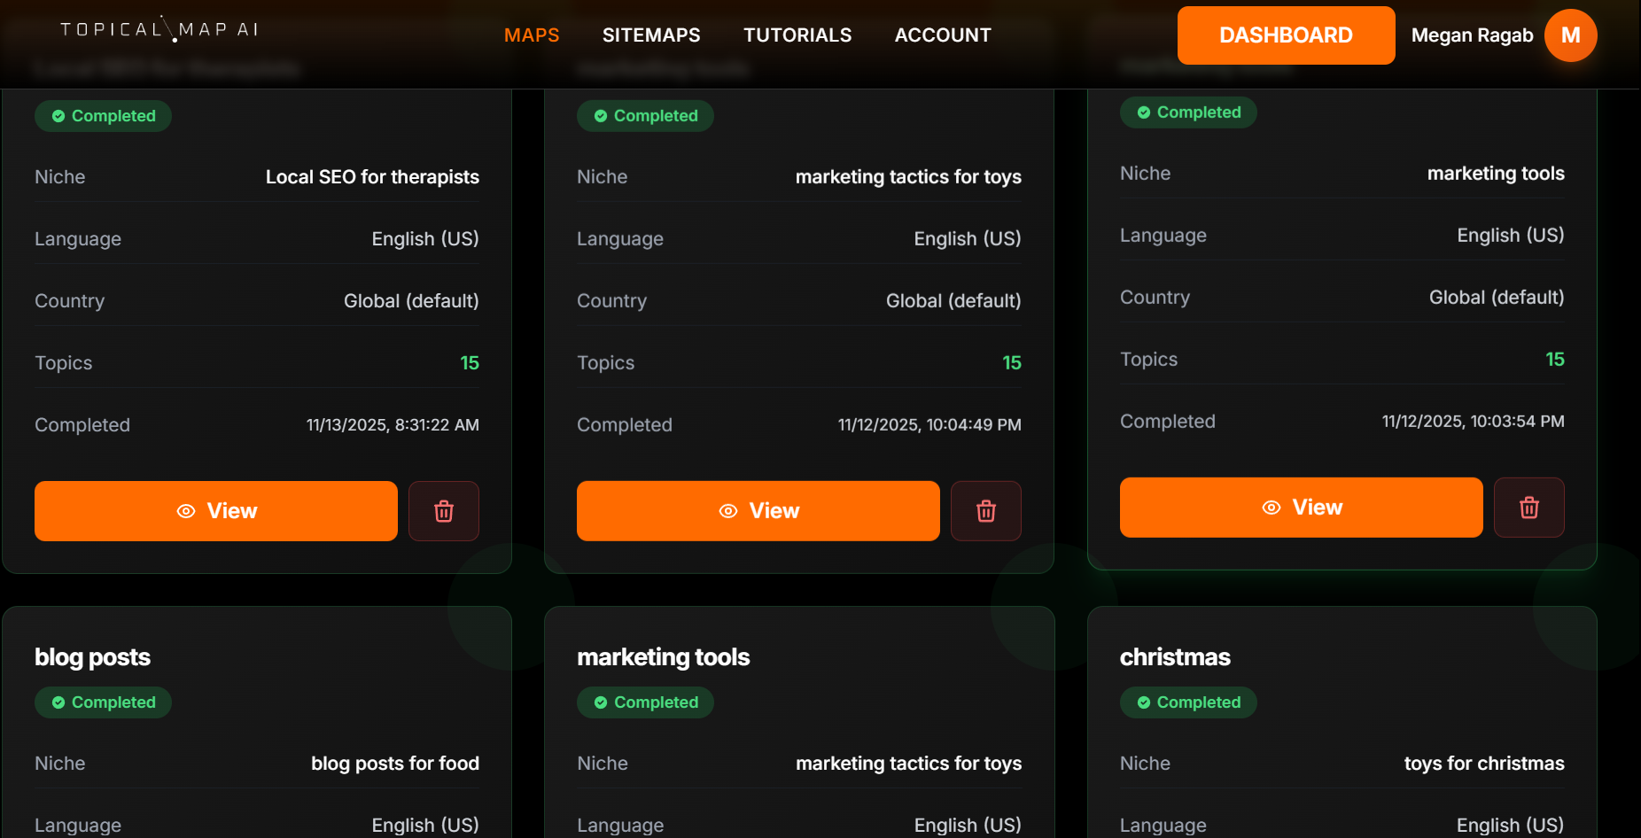Click Completed badge on 10:04:49 PM card
Viewport: 1641px width, 838px height.
tap(645, 116)
